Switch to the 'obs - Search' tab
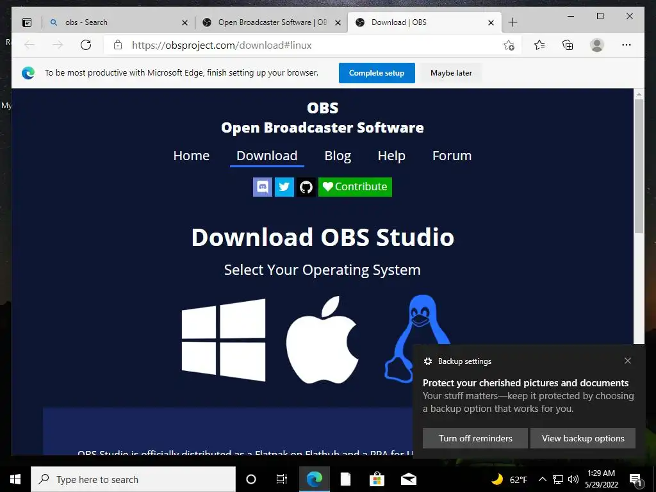This screenshot has width=656, height=492. [117, 22]
